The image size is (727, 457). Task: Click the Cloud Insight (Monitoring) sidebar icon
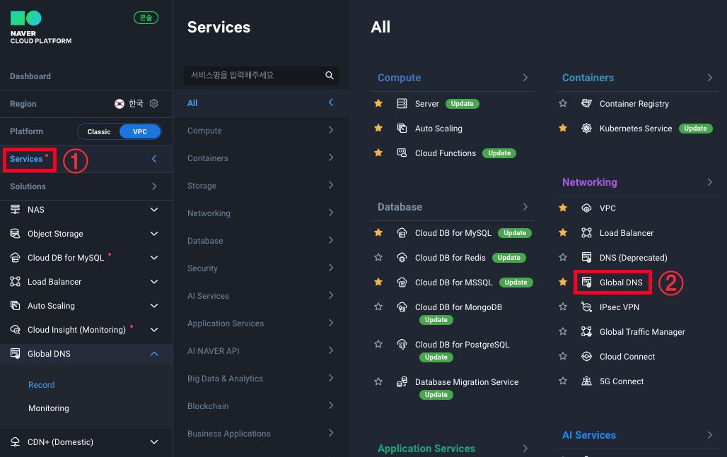pos(16,329)
